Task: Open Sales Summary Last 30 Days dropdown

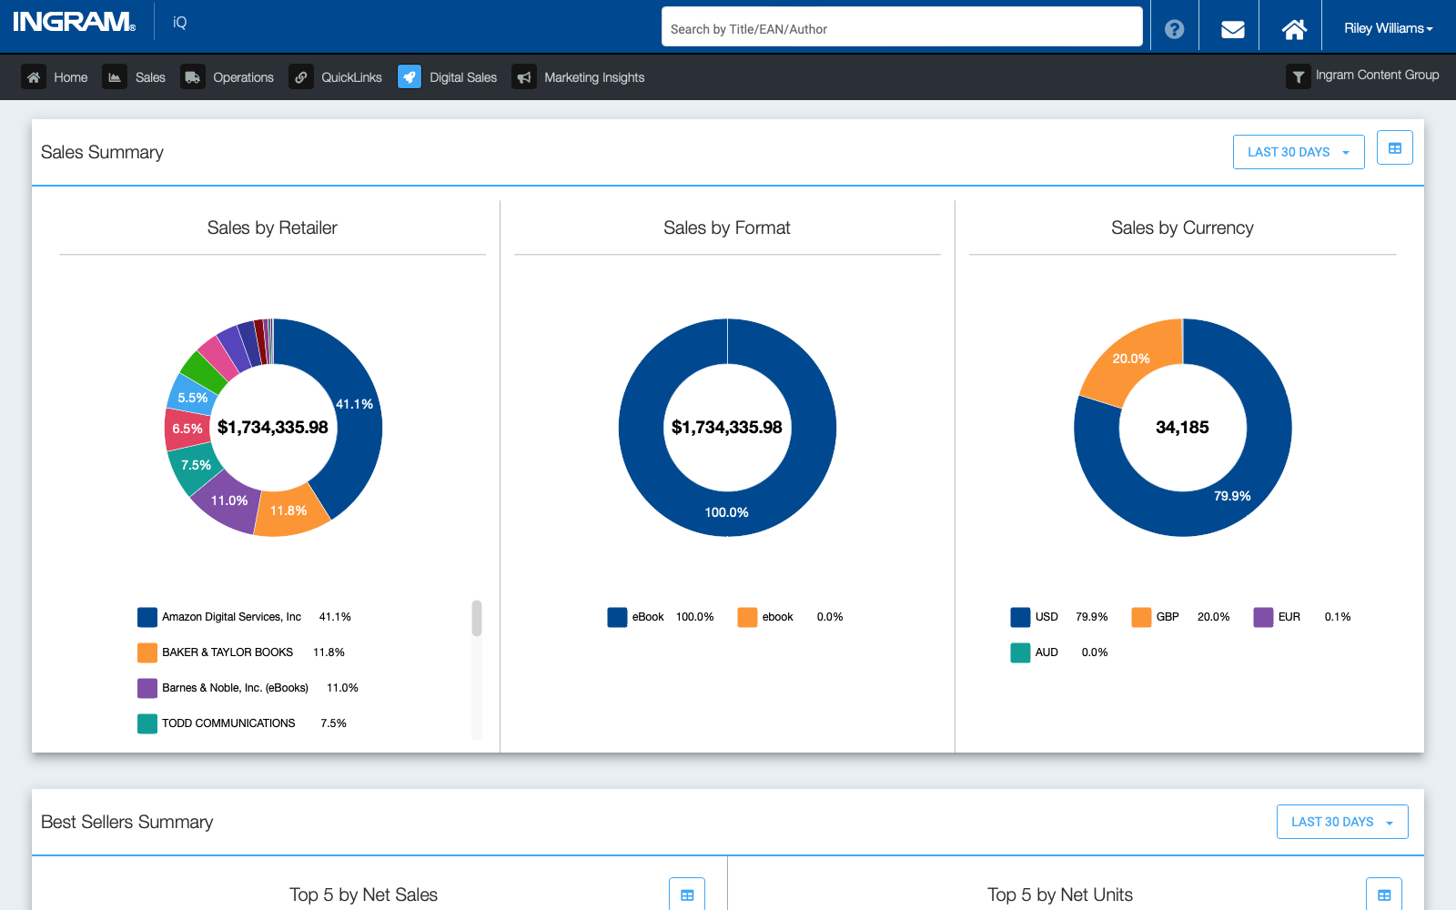Action: pos(1298,152)
